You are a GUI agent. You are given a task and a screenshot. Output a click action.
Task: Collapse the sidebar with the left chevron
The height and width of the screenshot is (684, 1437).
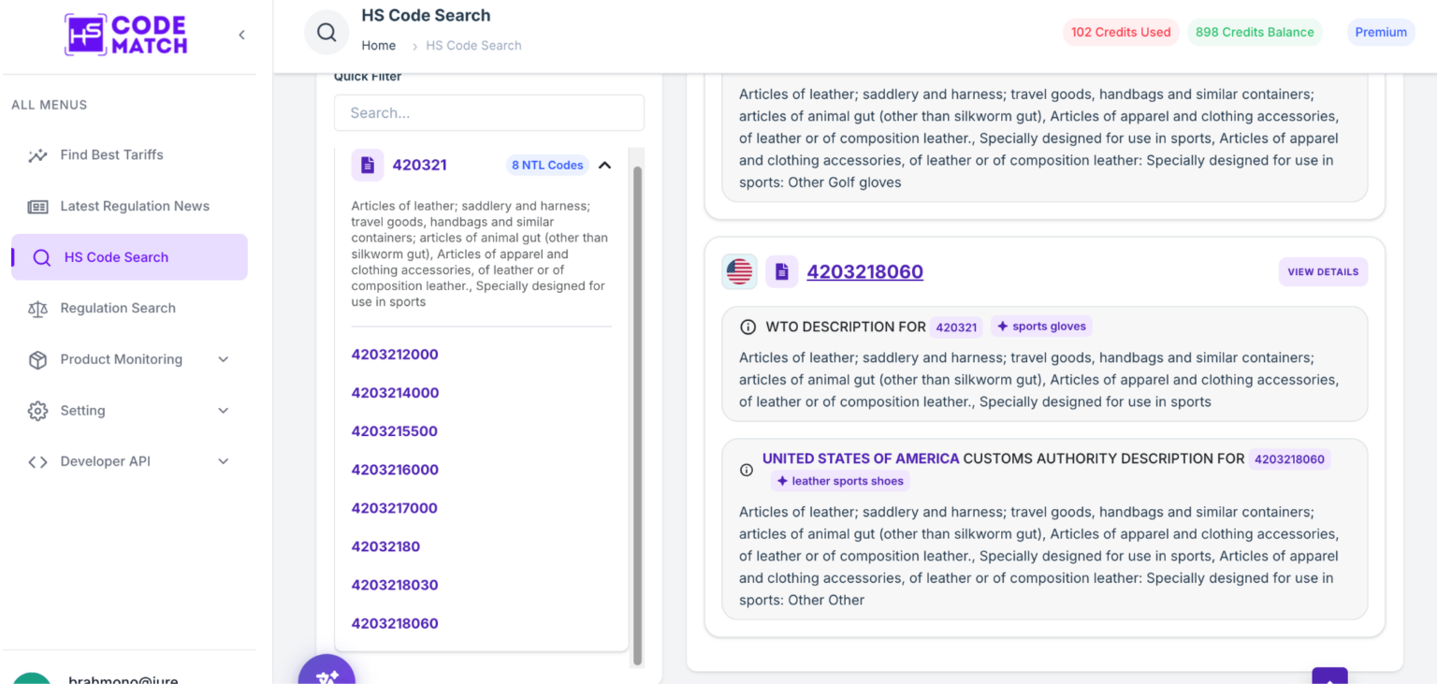point(241,35)
